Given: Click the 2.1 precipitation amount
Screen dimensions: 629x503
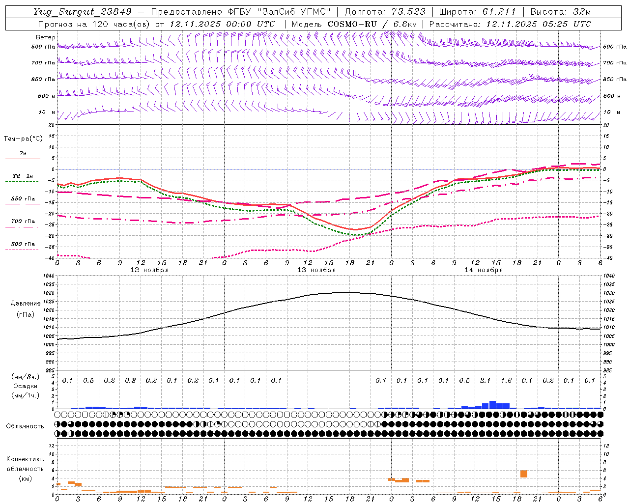Looking at the screenshot, I should coord(485,380).
